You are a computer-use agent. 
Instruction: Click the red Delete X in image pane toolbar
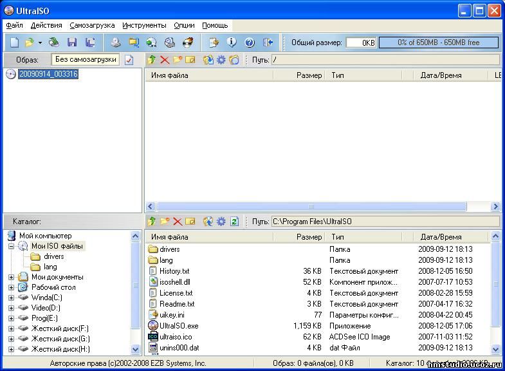(x=165, y=60)
